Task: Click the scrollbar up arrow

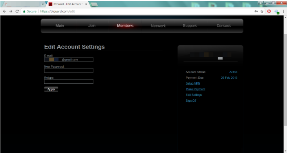Action: pos(285,18)
